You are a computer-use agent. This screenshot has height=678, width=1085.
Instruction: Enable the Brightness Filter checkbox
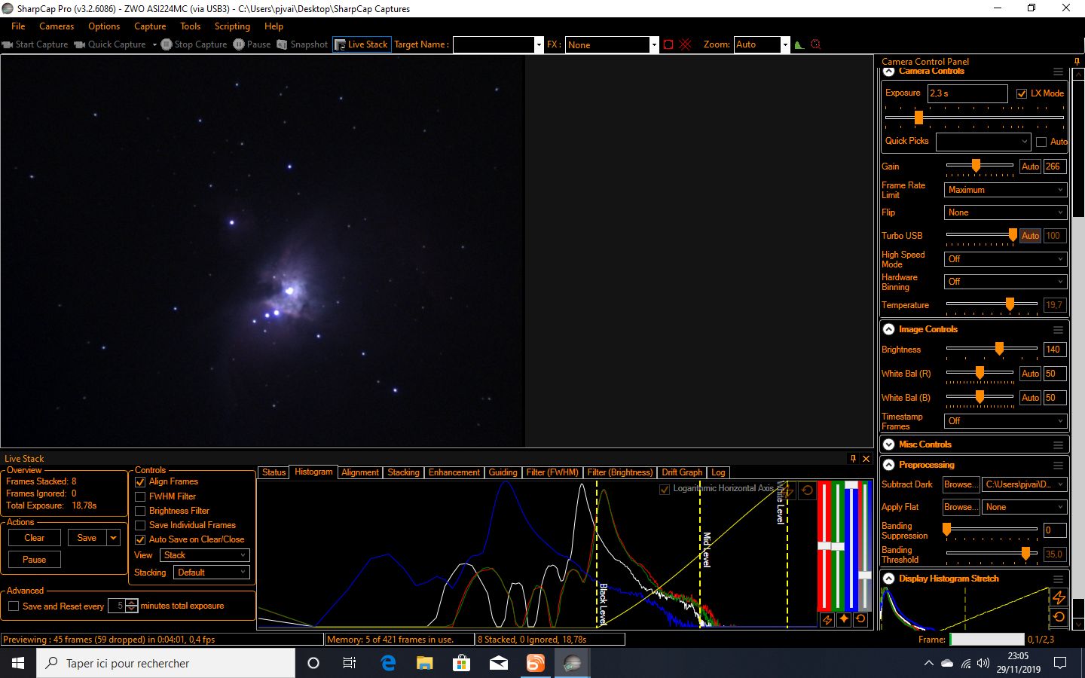click(140, 512)
